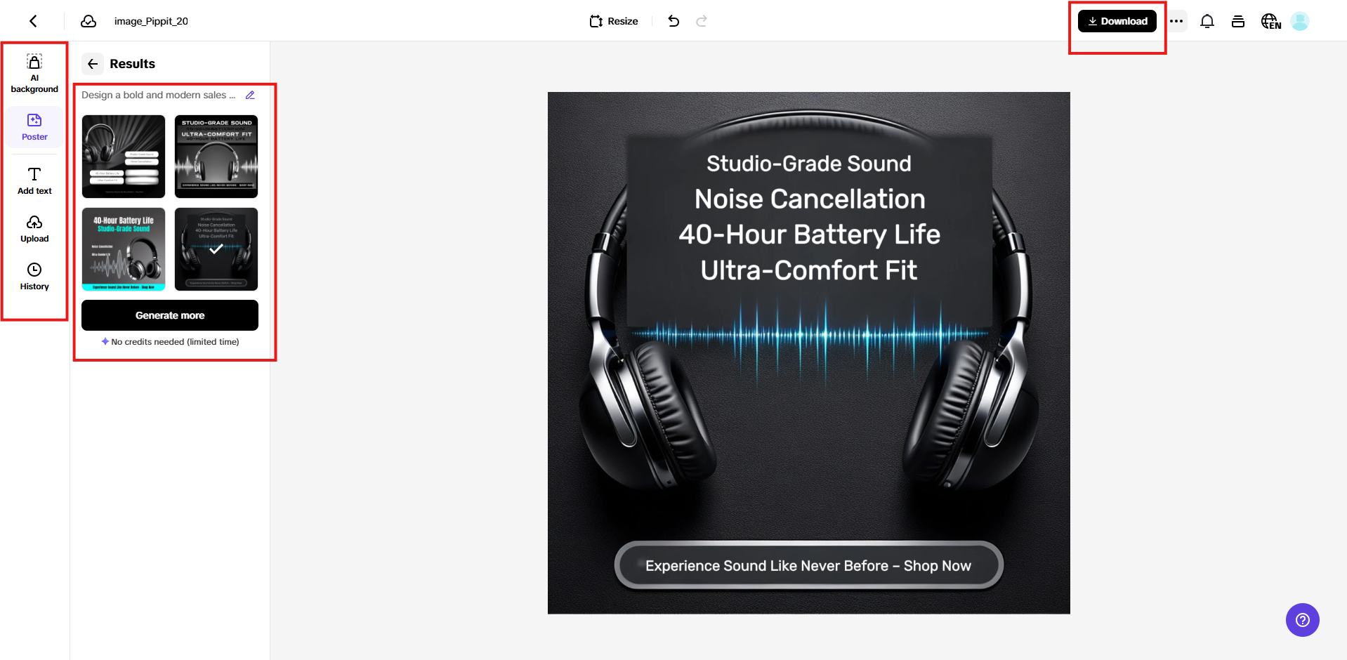Open the Resize option
This screenshot has width=1347, height=660.
[x=614, y=21]
